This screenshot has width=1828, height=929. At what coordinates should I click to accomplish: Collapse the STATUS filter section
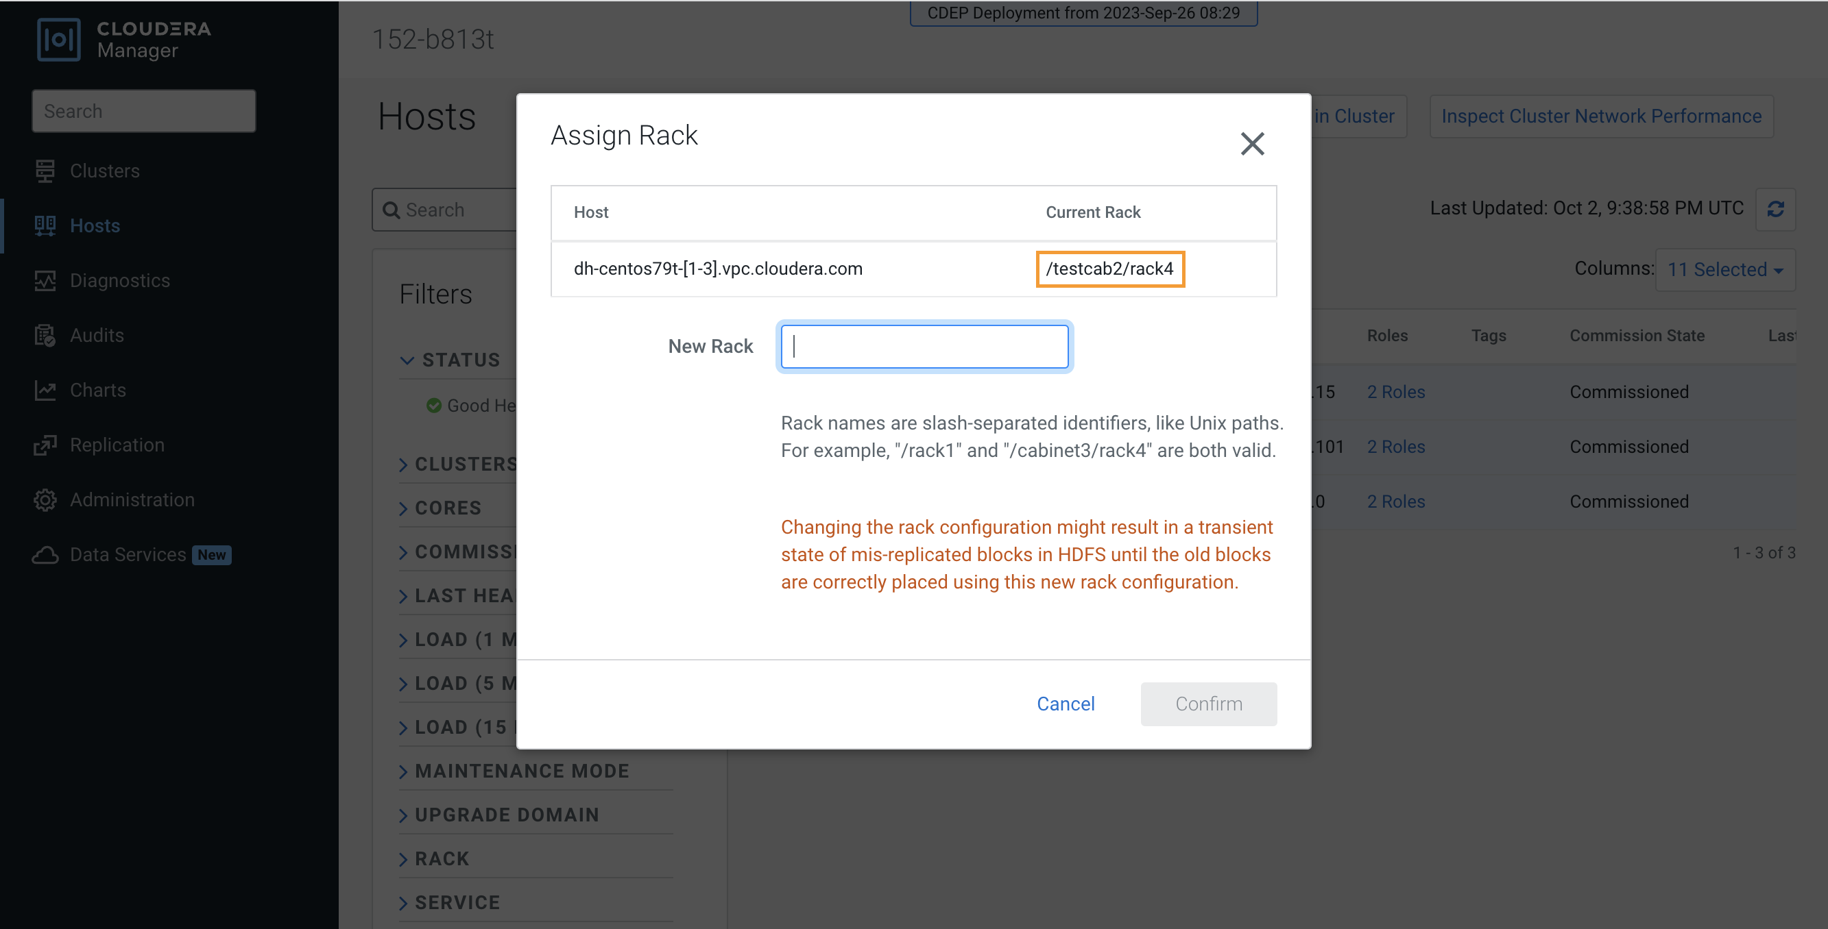click(407, 360)
